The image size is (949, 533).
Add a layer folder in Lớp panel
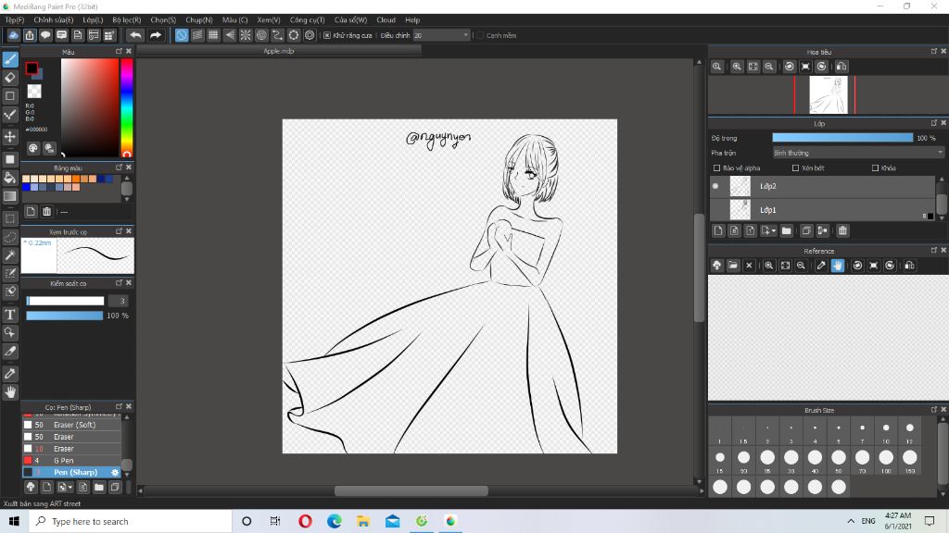[786, 230]
